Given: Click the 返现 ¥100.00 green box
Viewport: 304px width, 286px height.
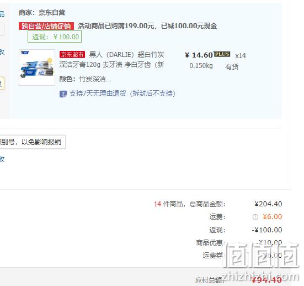Looking at the screenshot, I should click(55, 37).
